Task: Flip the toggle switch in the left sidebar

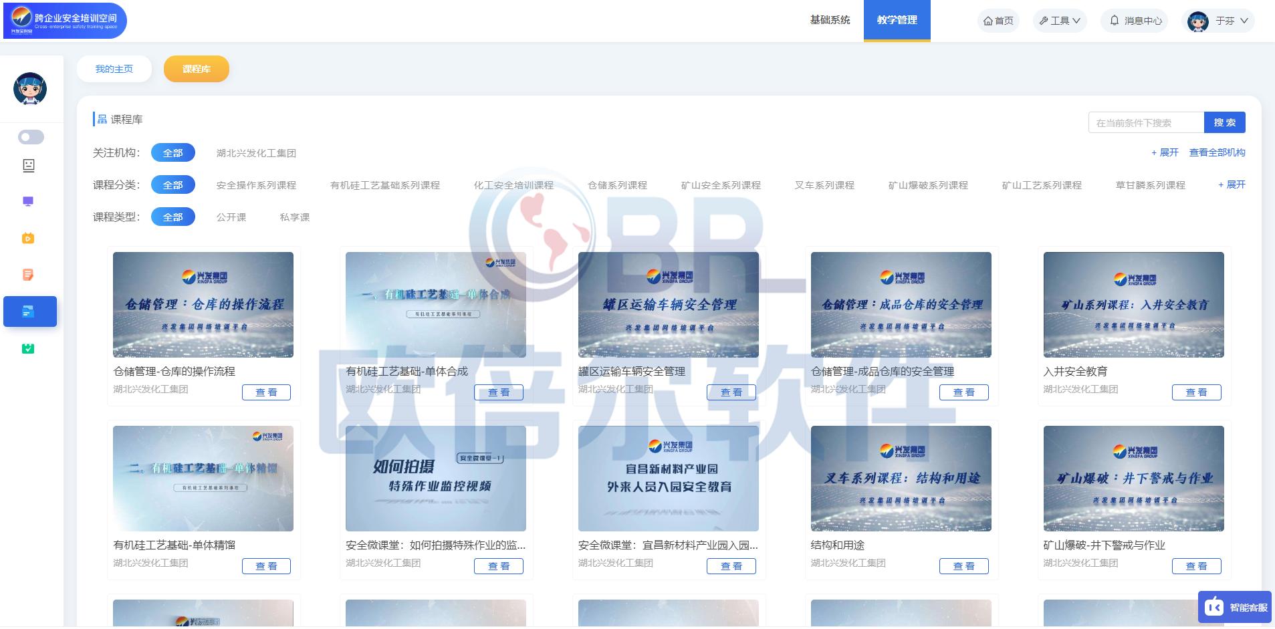Action: coord(29,137)
